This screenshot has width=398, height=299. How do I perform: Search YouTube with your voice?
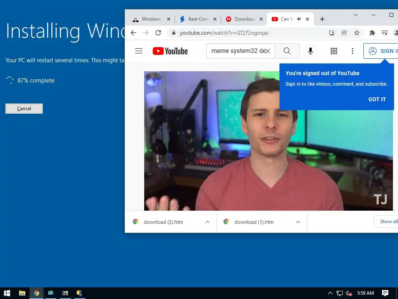(310, 51)
